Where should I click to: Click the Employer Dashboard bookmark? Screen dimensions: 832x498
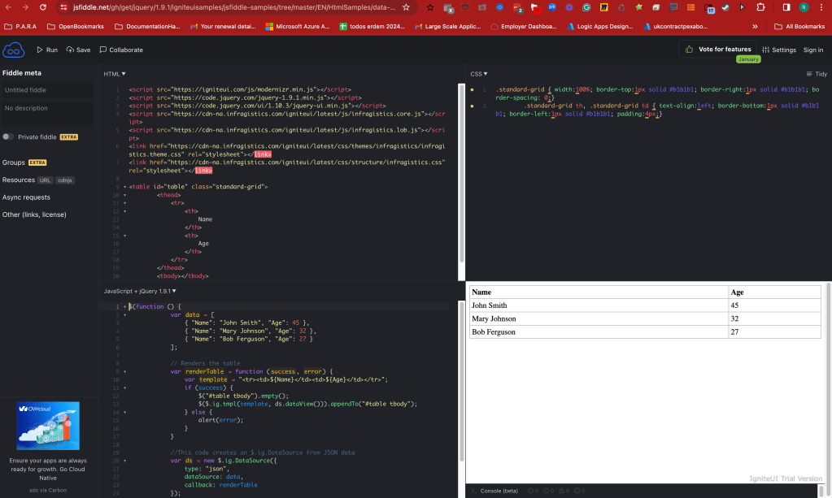coord(524,27)
